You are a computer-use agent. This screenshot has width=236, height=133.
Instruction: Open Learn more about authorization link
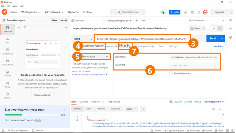pyautogui.click(x=90, y=75)
